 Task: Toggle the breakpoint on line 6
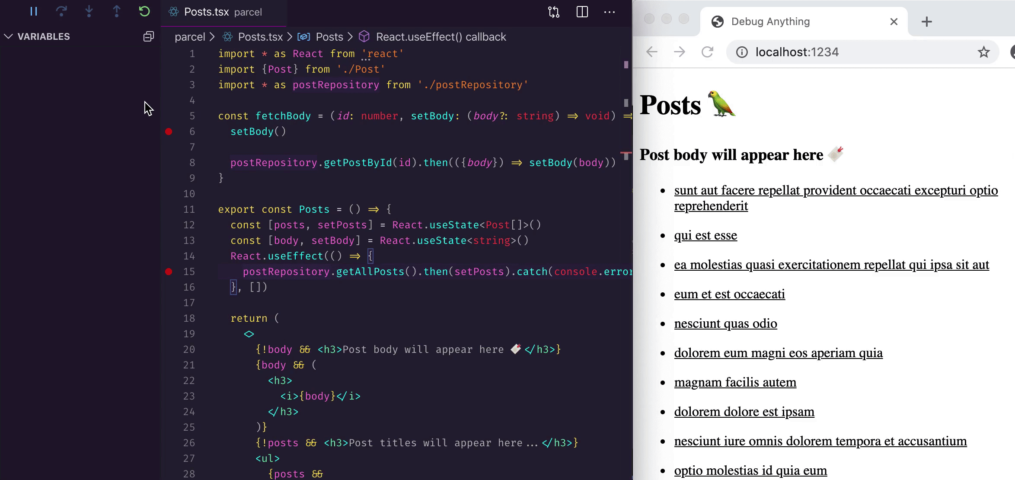(169, 131)
